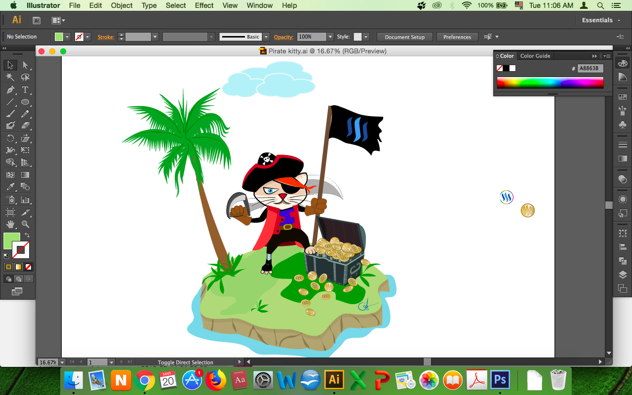Set paint mode to Color
Image resolution: width=632 pixels, height=395 pixels.
tap(8, 267)
